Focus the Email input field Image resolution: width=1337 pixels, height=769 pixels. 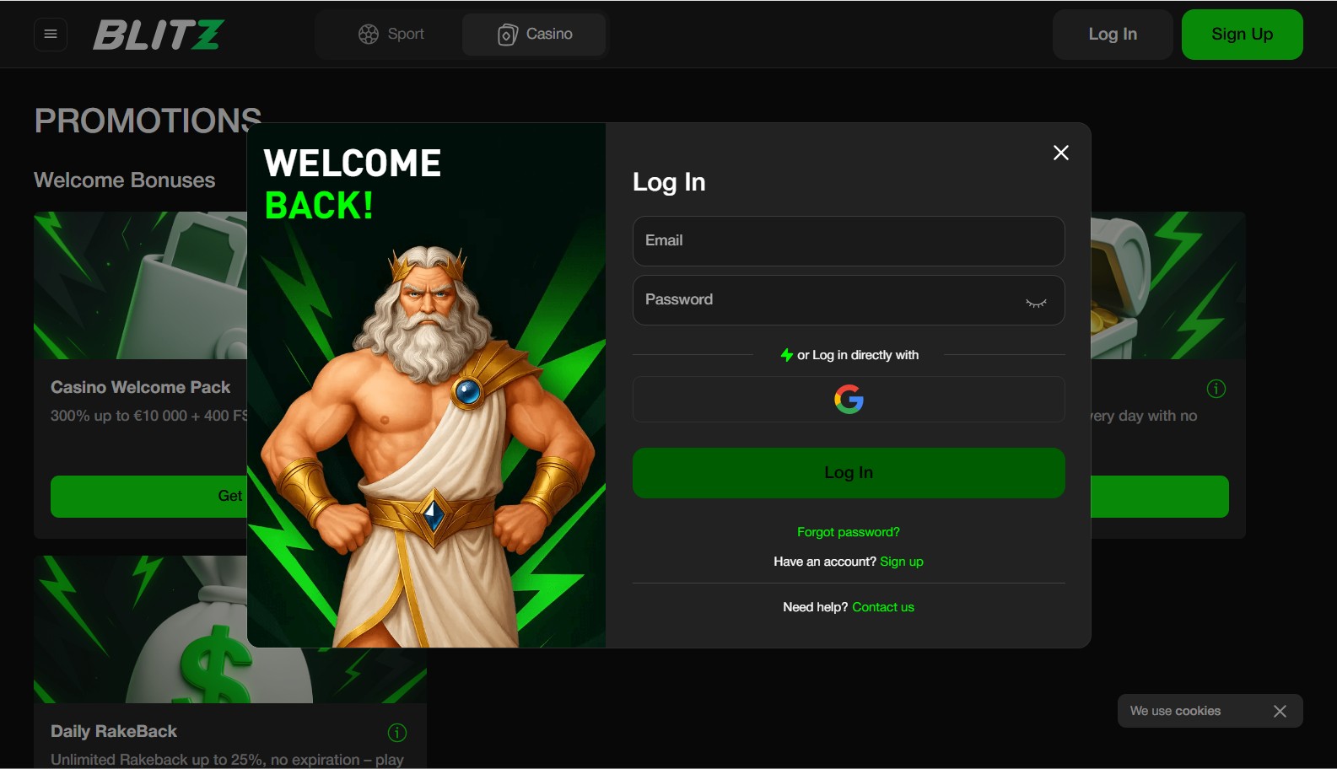849,241
